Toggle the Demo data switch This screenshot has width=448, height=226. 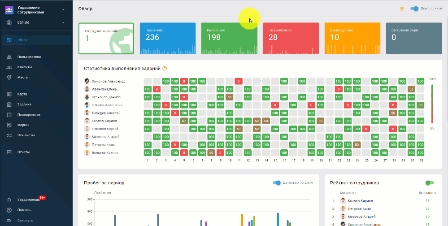coord(414,9)
